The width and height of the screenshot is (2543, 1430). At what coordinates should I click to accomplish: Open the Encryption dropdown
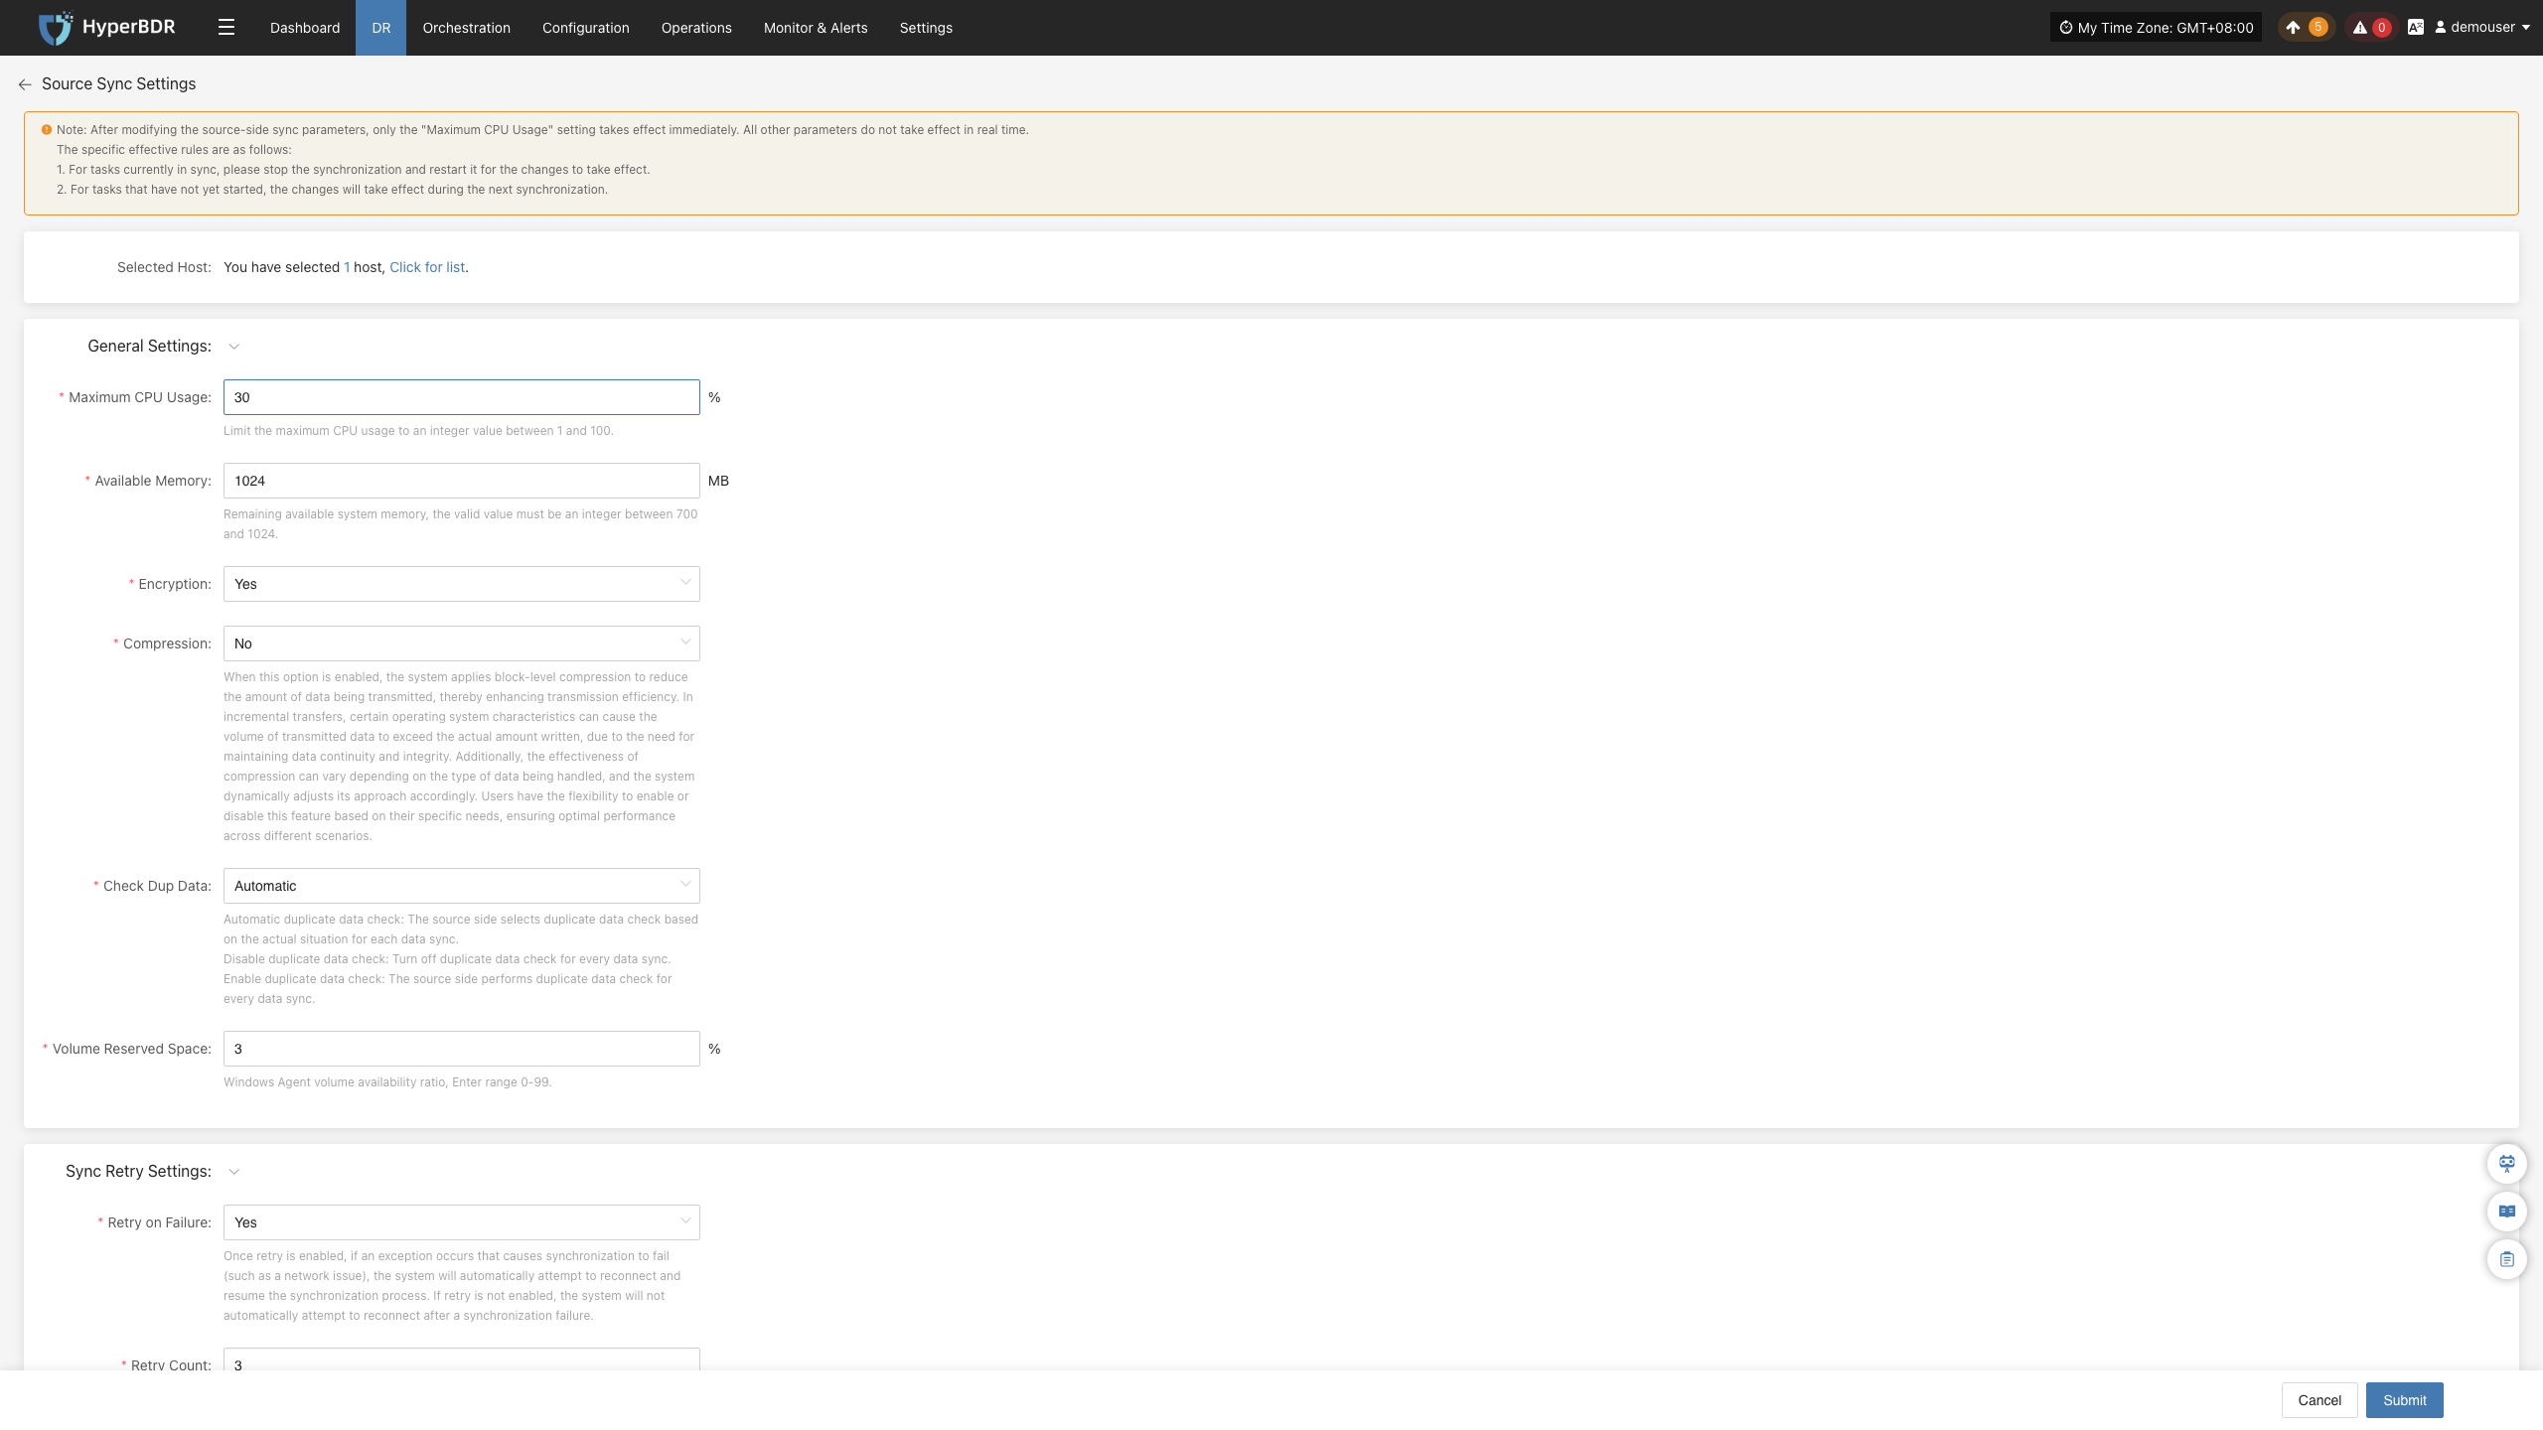(x=462, y=584)
